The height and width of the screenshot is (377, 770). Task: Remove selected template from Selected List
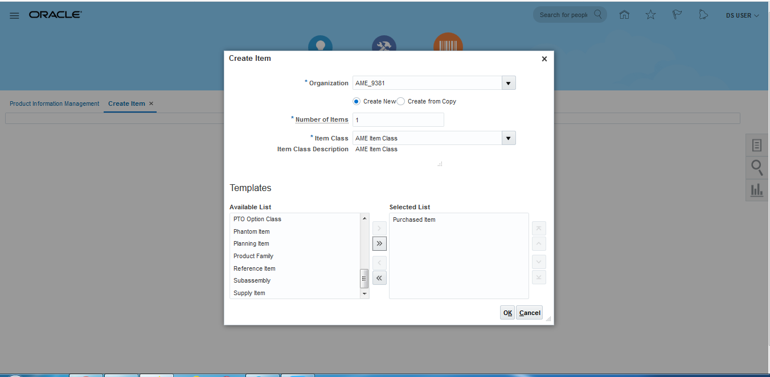(379, 263)
